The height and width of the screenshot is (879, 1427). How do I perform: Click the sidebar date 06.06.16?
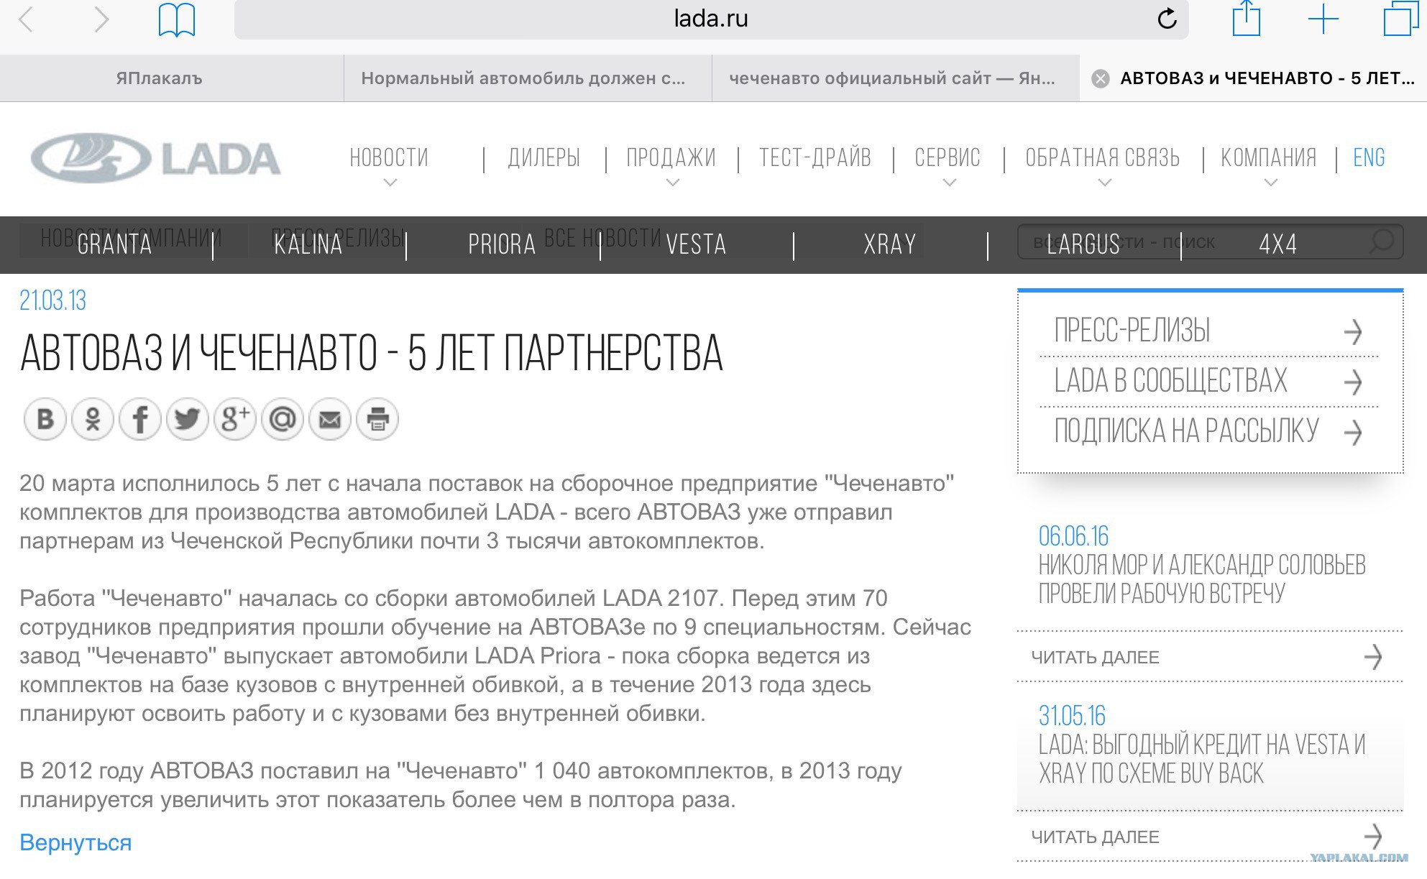click(1073, 536)
